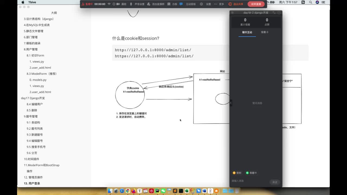The image size is (347, 195).
Task: Select outline item 13. 用户登录
Action: coord(32,183)
